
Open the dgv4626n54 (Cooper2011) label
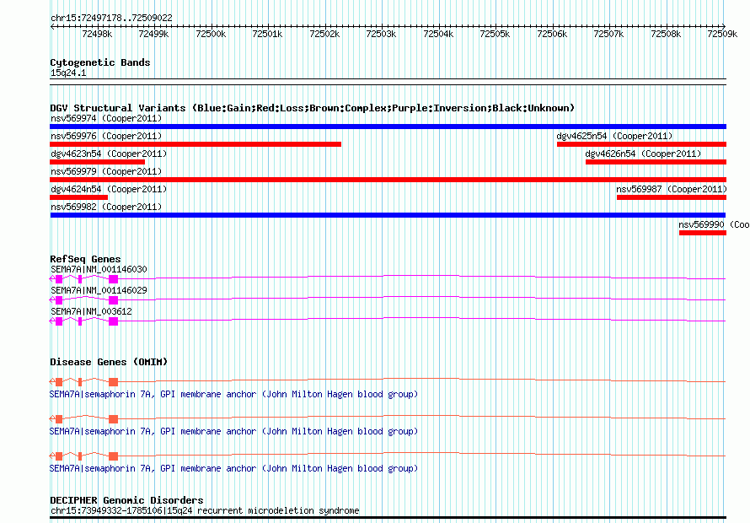[643, 154]
